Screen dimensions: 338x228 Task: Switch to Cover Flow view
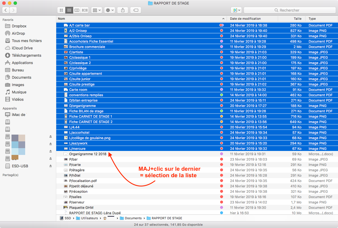(x=84, y=10)
